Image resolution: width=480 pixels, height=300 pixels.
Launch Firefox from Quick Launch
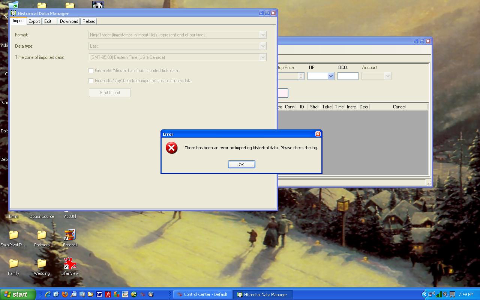click(x=64, y=294)
